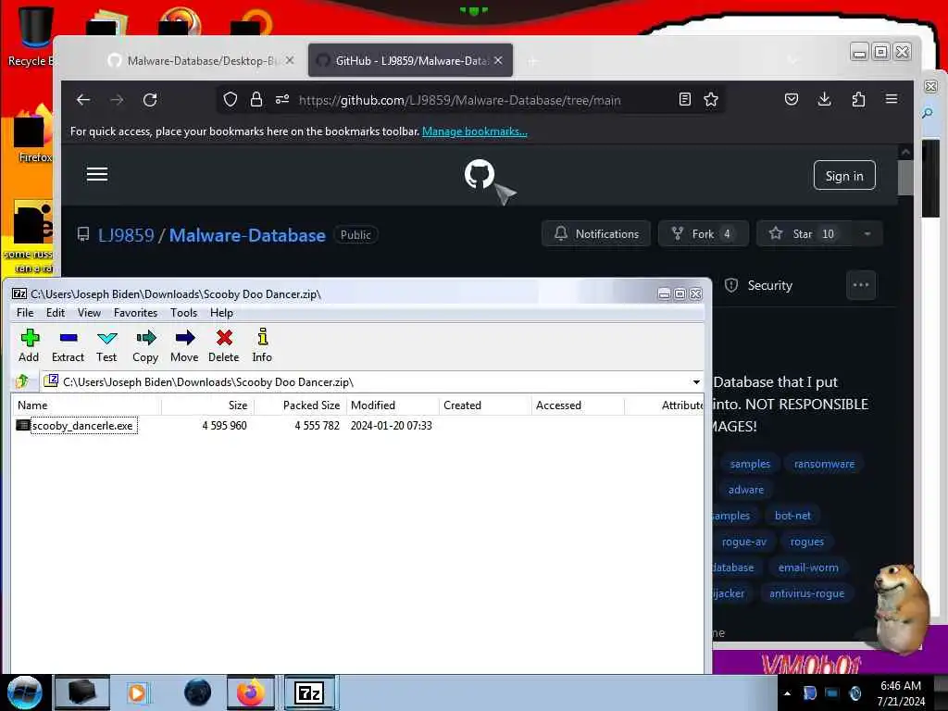Open the Favorites menu in 7-Zip
Viewport: 948px width, 711px height.
pos(135,313)
